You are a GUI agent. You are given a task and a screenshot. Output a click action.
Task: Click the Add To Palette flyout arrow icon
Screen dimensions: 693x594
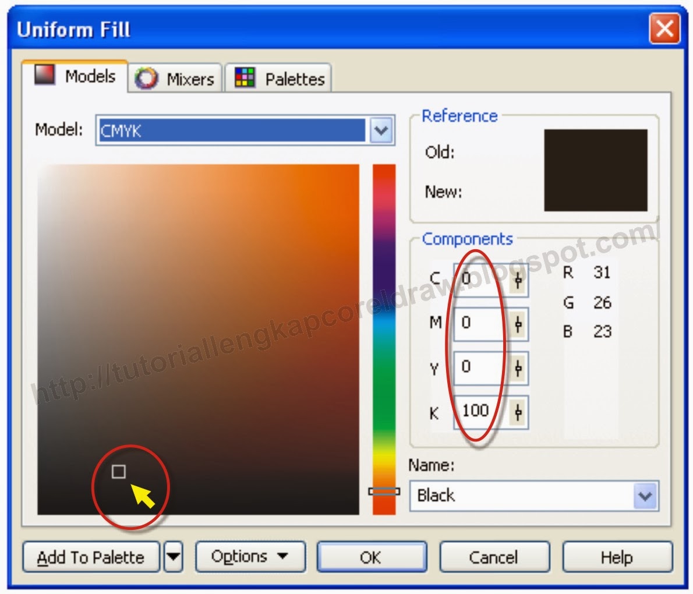[x=174, y=557]
